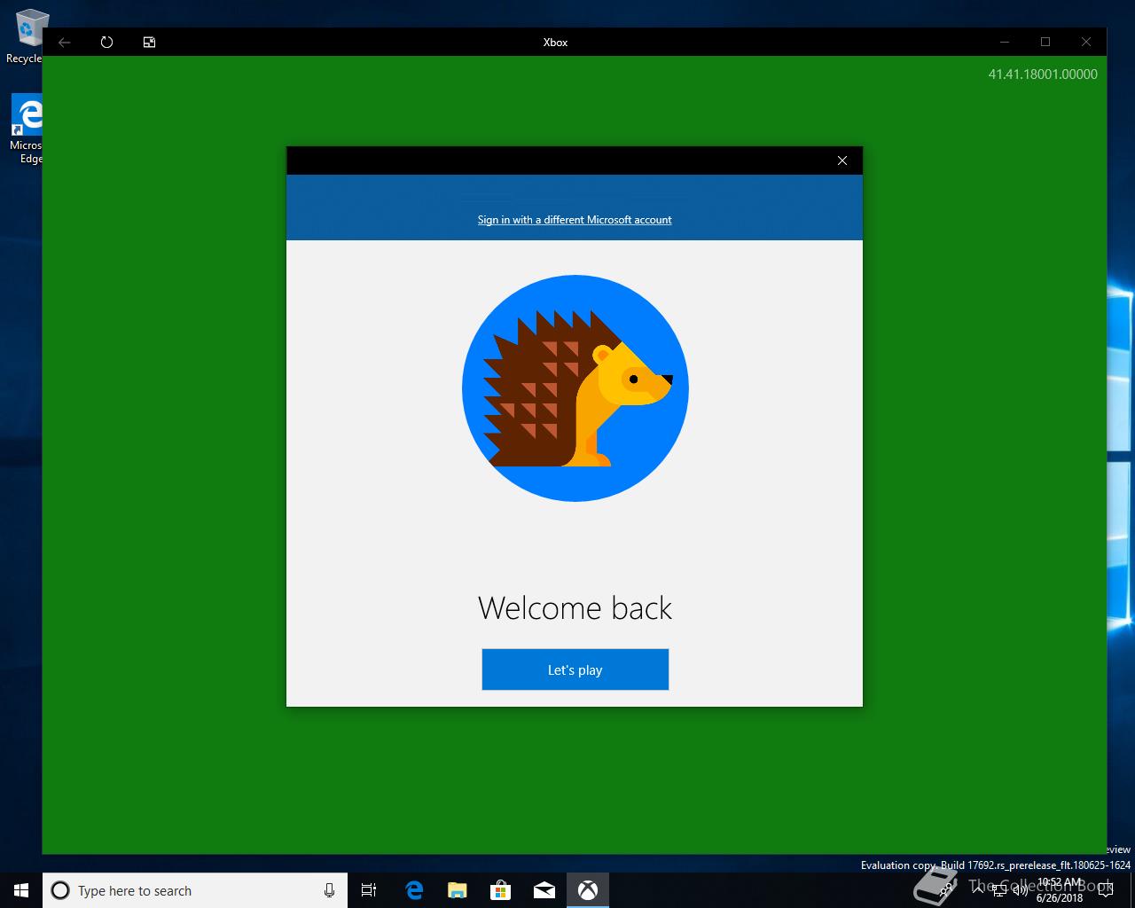Launch Microsoft Edge from the taskbar
1135x908 pixels.
coord(414,890)
